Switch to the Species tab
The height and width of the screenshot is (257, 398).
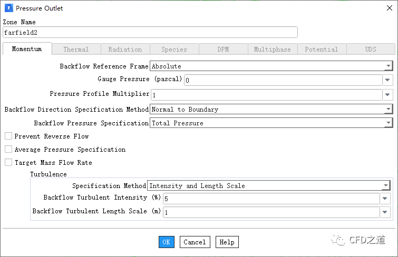click(174, 50)
